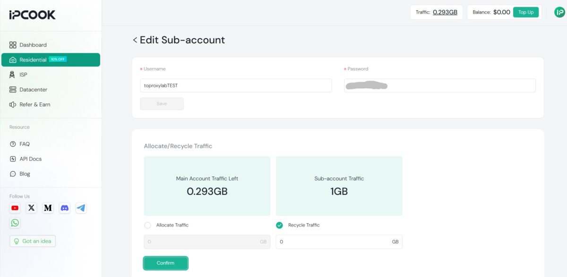567x277 pixels.
Task: Open the Refer & Earn menu item
Action: pos(51,104)
